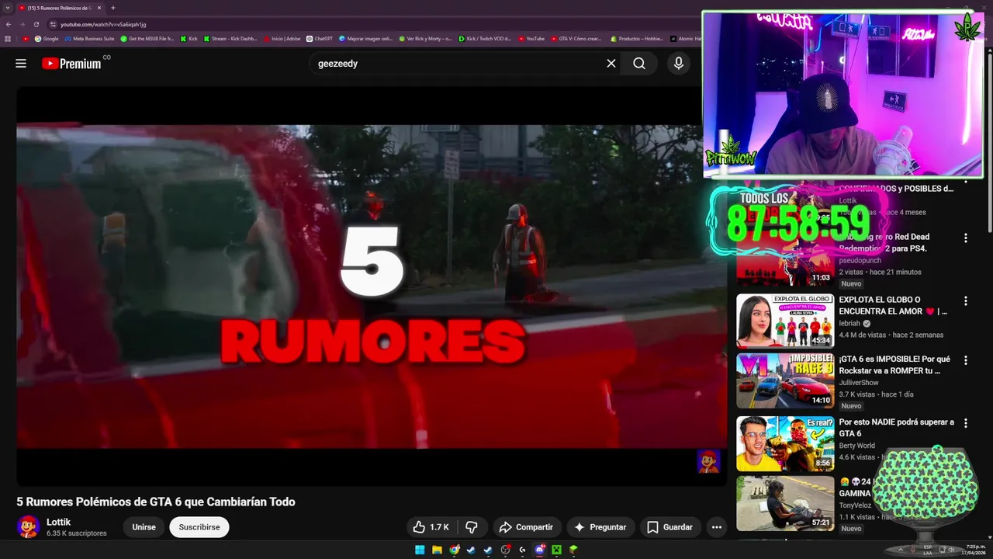This screenshot has height=559, width=993.
Task: Open the Ver Rick y Morty bookmark
Action: click(425, 38)
